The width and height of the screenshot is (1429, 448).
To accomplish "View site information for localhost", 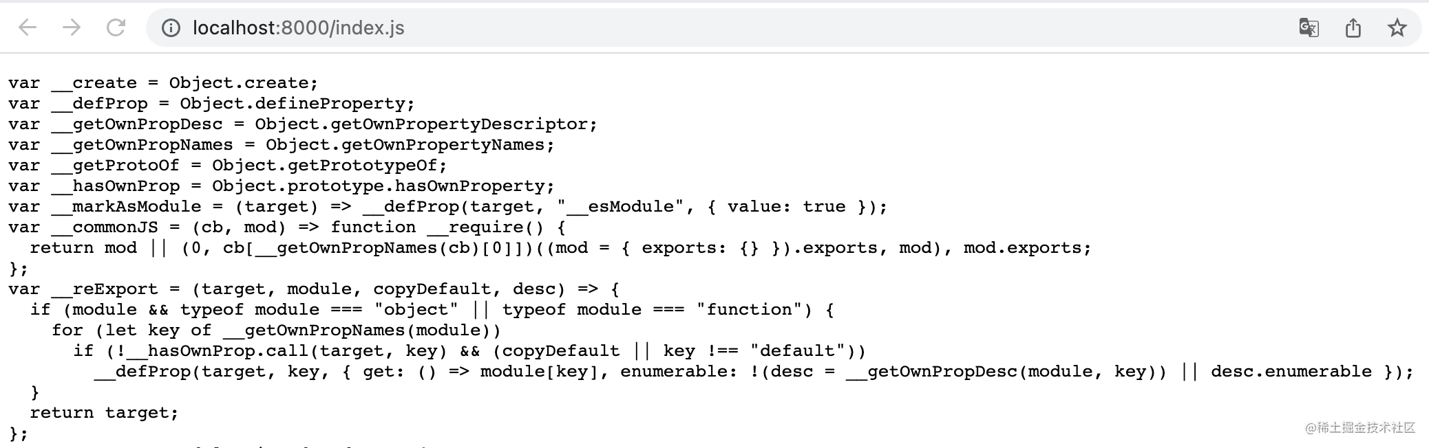I will tap(171, 27).
